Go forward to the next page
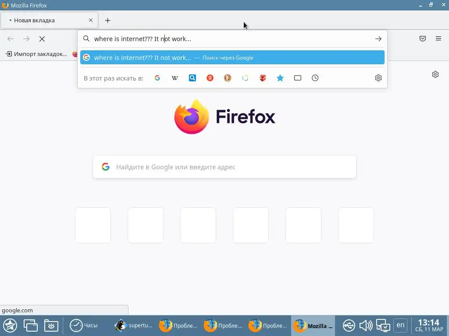Screen dimensions: 449x336 pos(26,39)
